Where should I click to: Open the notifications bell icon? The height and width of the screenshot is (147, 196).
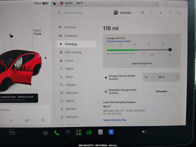click(161, 13)
